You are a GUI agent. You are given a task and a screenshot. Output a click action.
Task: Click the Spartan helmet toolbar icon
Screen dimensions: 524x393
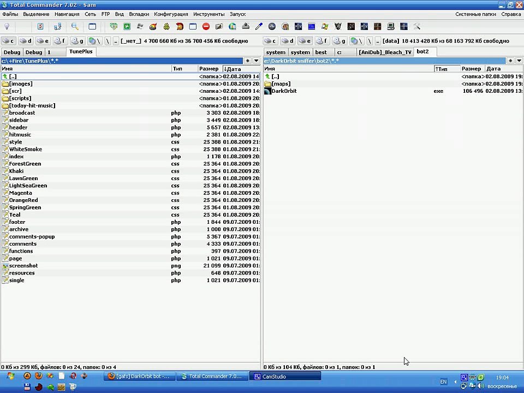coord(180,26)
